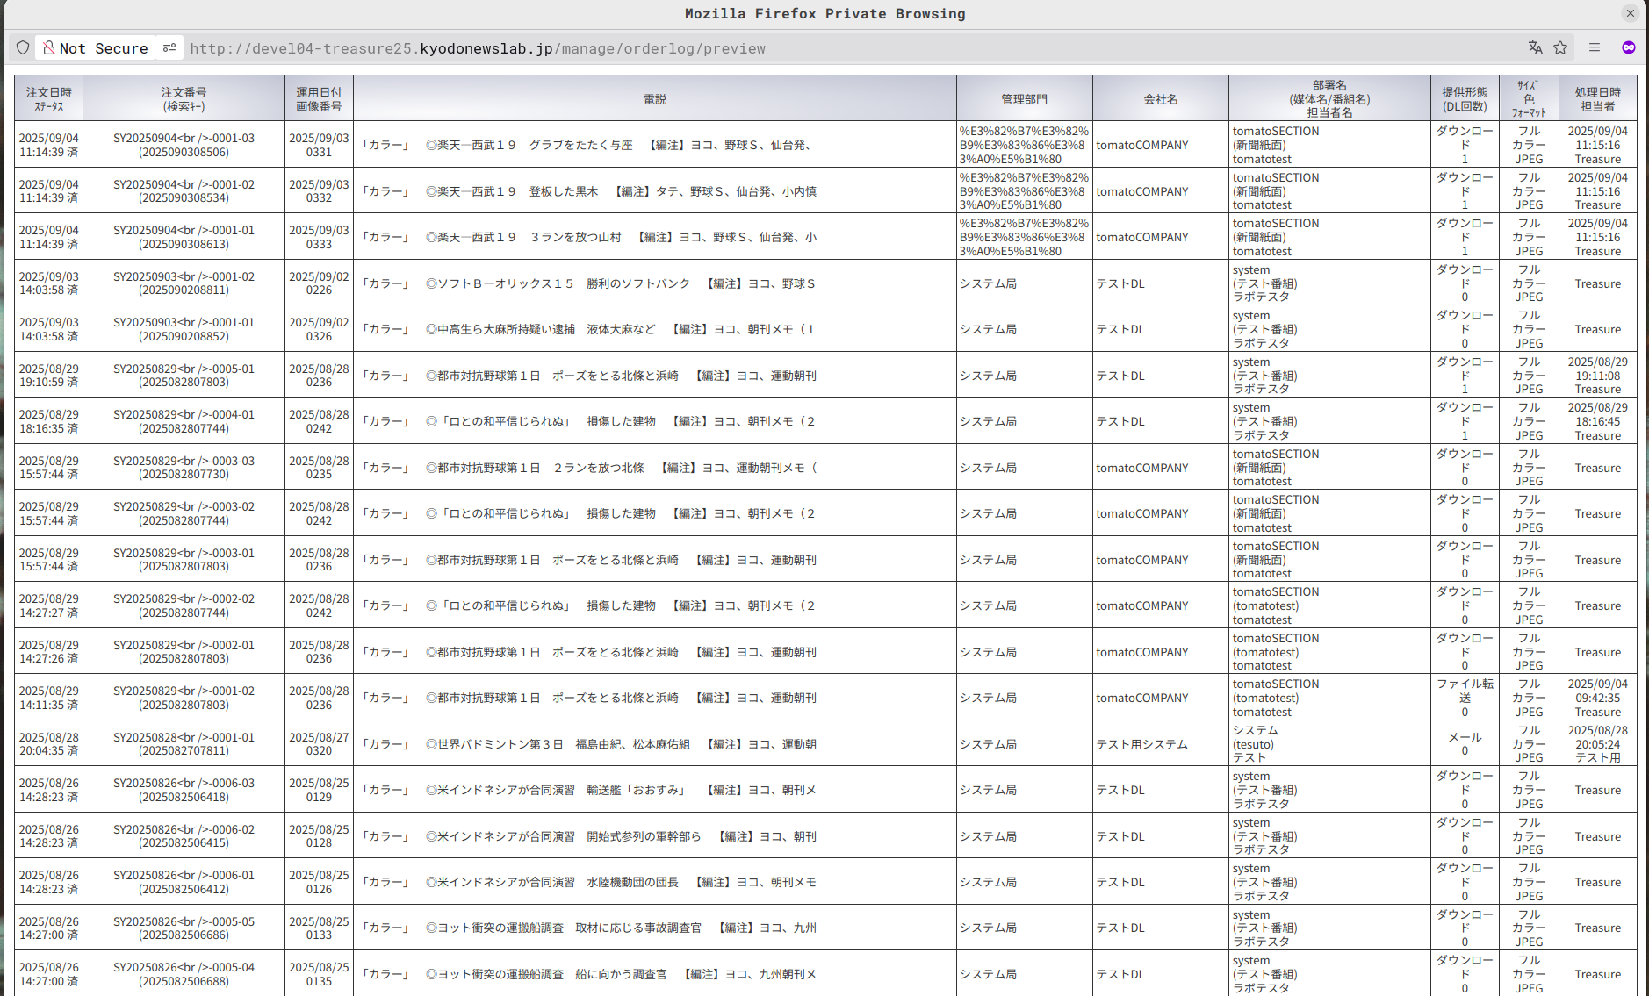The height and width of the screenshot is (996, 1649).
Task: Click the 提供形態 column header
Action: (x=1464, y=99)
